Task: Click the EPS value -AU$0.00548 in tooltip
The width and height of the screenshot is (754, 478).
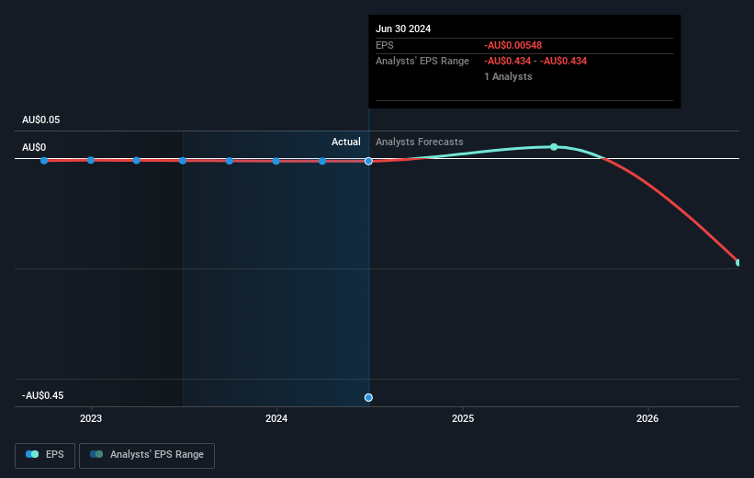Action: 513,45
